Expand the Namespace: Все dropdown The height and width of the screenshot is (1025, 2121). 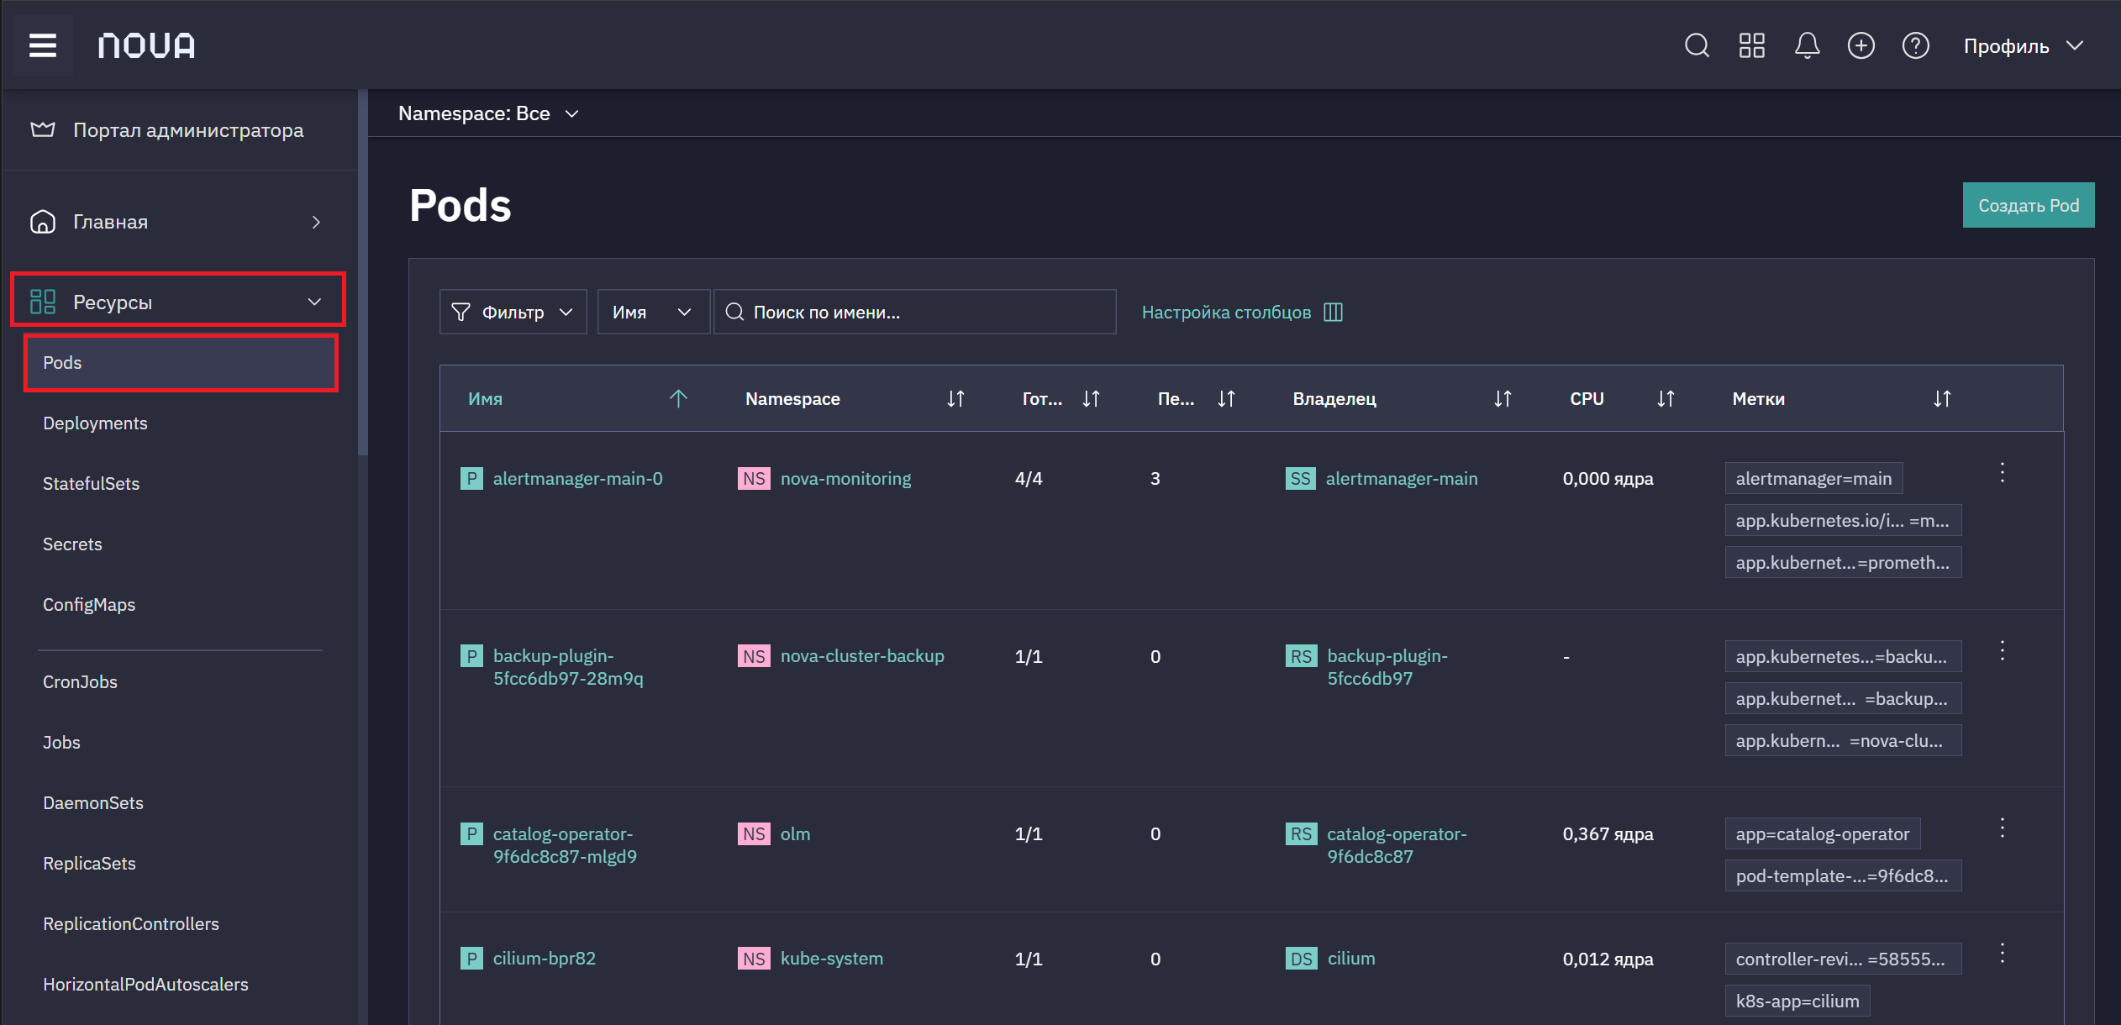point(488,113)
